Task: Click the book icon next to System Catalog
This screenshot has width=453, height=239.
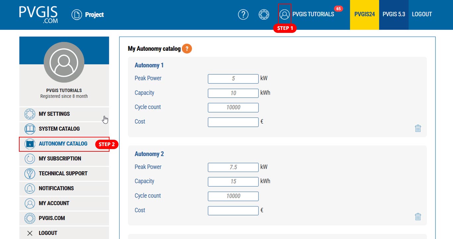Action: 30,129
